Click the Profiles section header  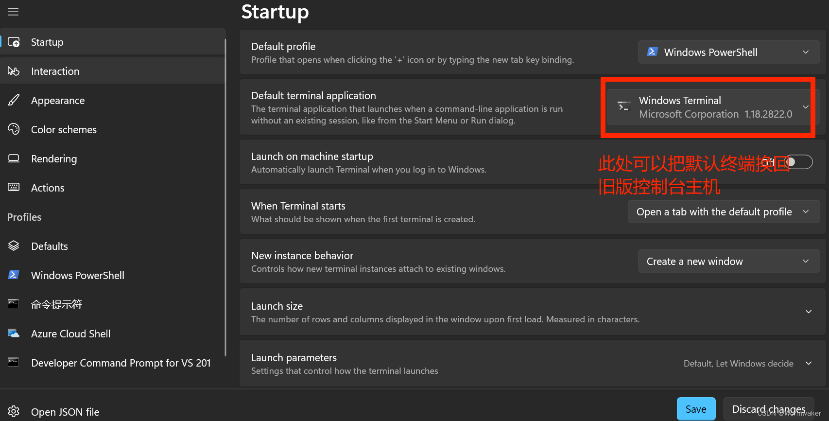pos(24,217)
